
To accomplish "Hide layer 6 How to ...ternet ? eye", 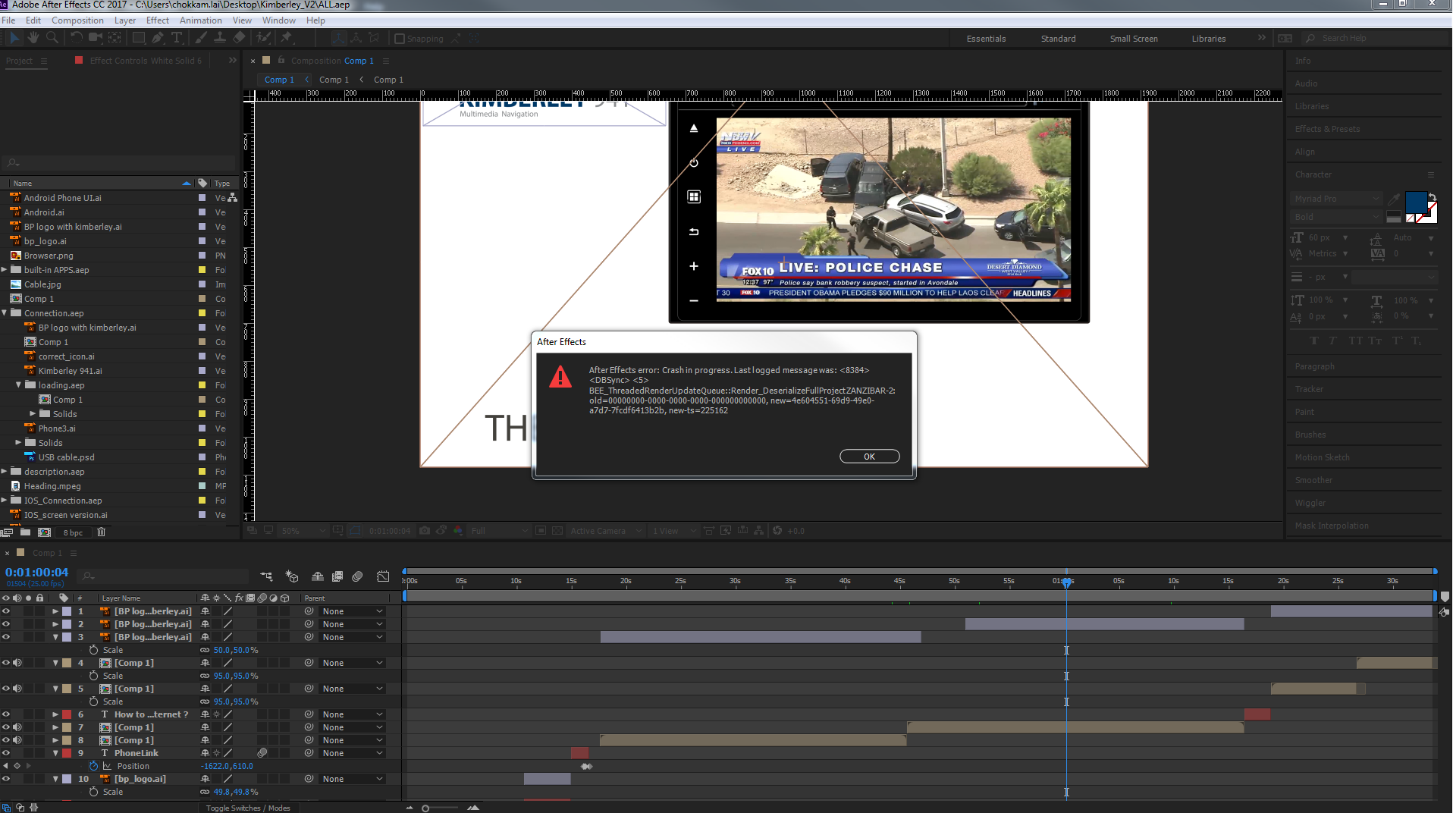I will click(6, 714).
